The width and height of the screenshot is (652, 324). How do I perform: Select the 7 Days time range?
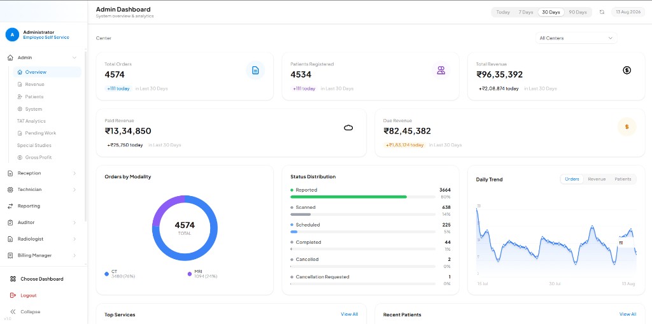click(x=525, y=12)
